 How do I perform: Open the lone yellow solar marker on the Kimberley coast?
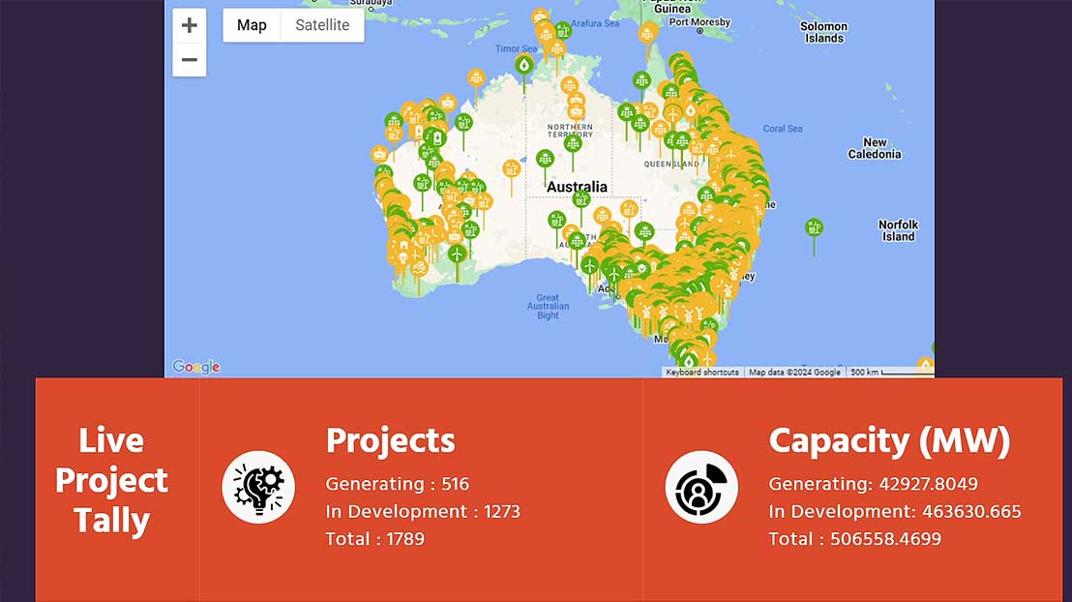point(477,78)
